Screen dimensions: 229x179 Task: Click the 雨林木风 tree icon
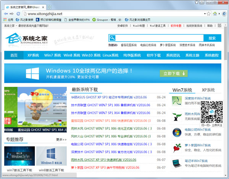point(177,117)
